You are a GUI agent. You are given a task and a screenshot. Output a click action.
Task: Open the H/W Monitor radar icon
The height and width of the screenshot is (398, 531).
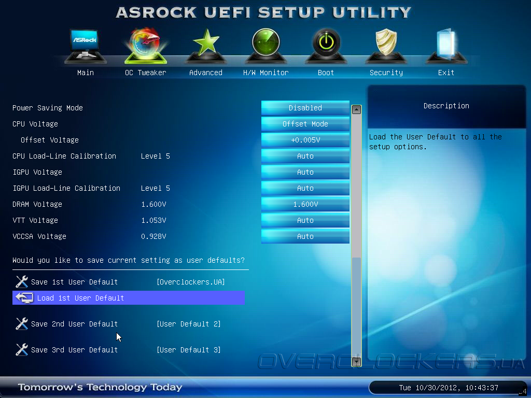coord(266,46)
